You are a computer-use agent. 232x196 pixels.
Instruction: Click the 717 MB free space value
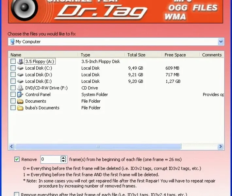pyautogui.click(x=173, y=75)
